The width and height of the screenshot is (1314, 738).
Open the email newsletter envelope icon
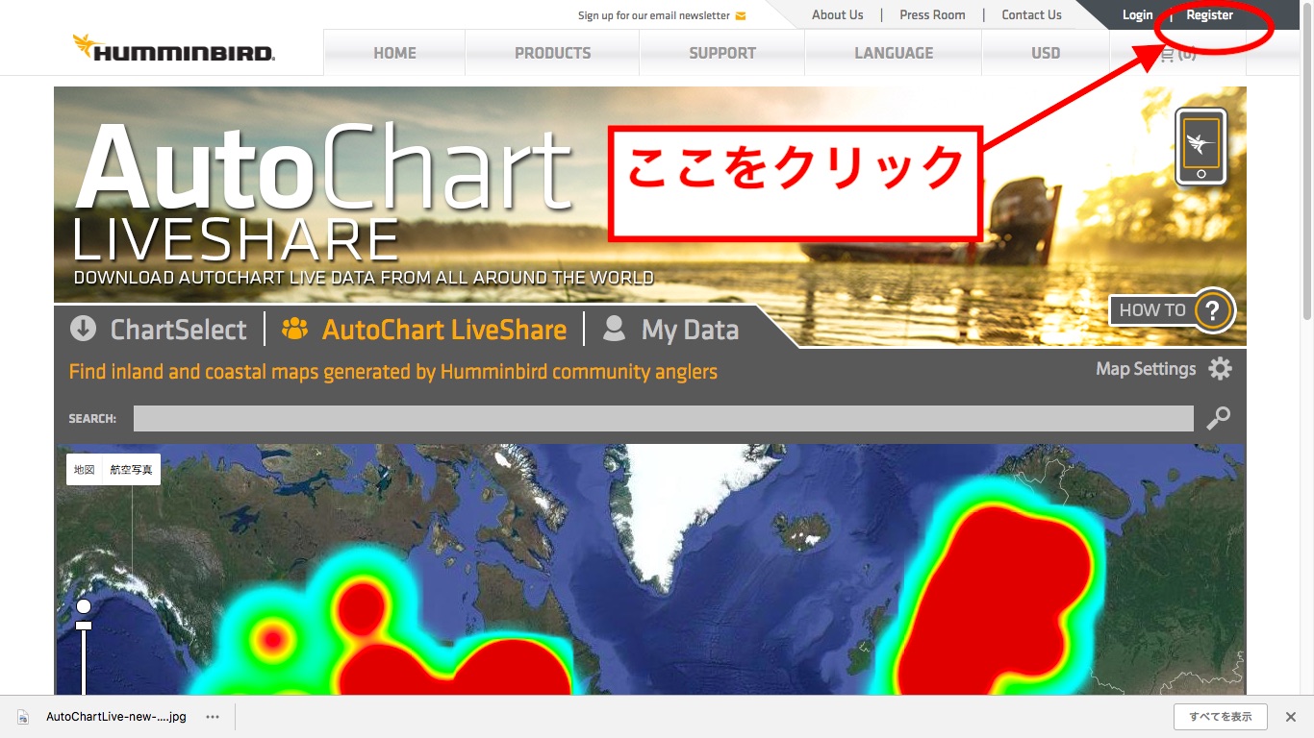[740, 15]
